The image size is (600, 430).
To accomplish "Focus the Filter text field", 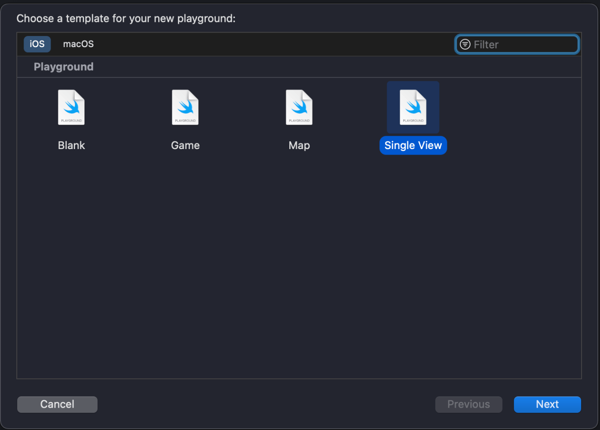I will pyautogui.click(x=517, y=44).
